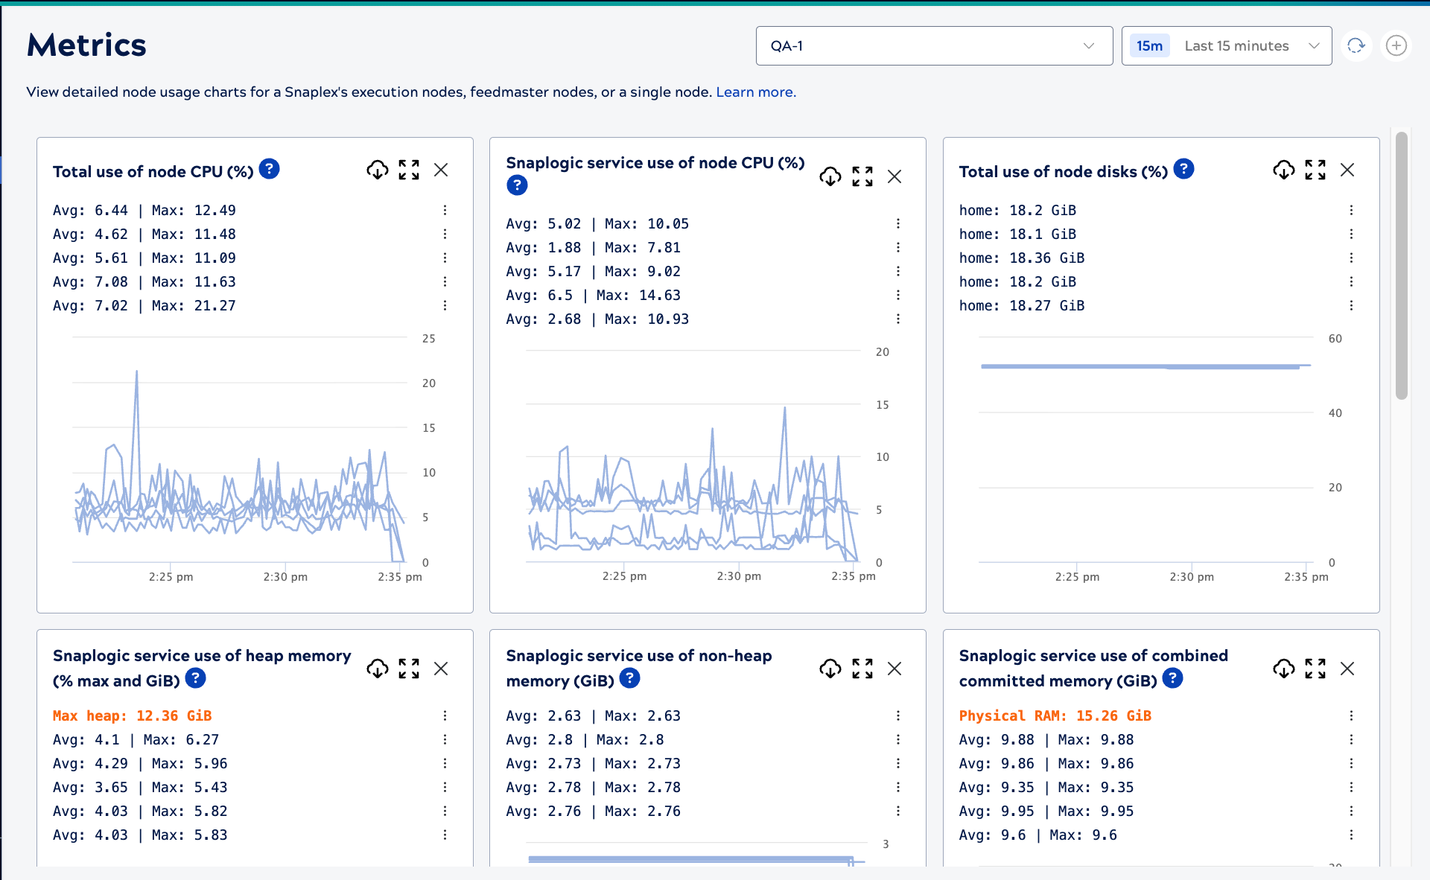The image size is (1430, 880).
Task: Open help for heap memory chart
Action: (x=196, y=678)
